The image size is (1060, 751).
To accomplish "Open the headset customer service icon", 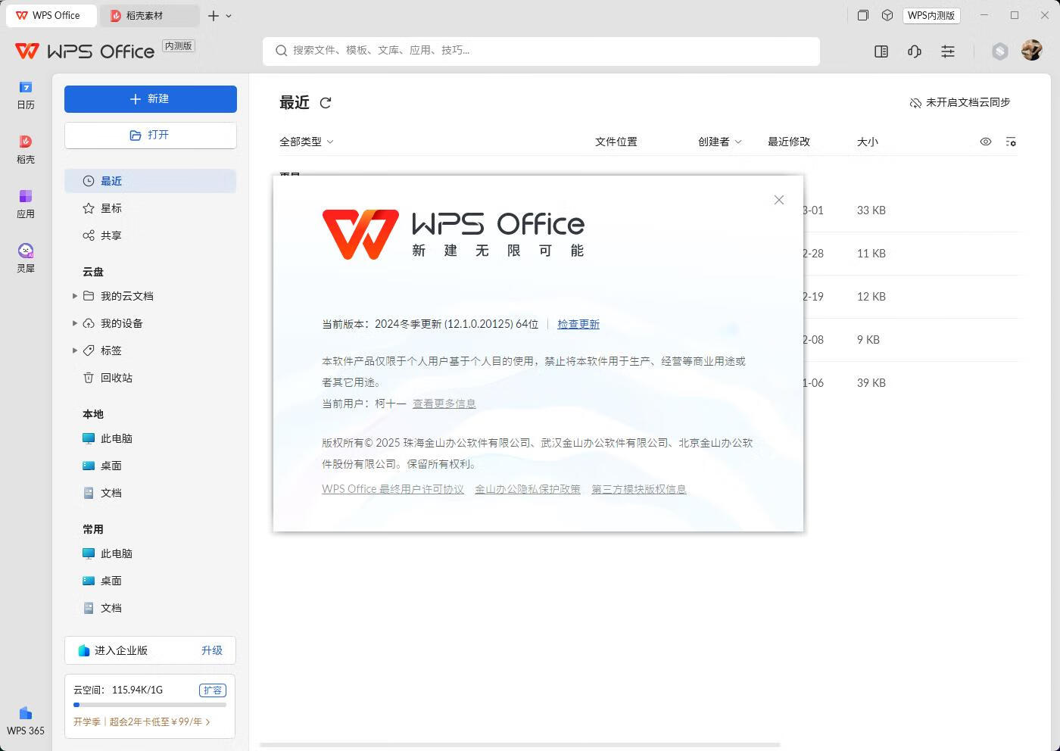I will [x=915, y=51].
